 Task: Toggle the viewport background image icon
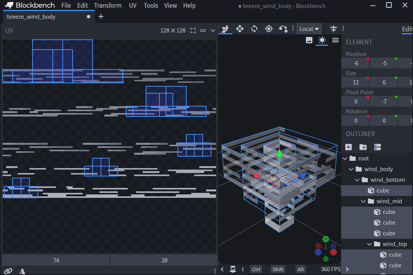[x=309, y=40]
